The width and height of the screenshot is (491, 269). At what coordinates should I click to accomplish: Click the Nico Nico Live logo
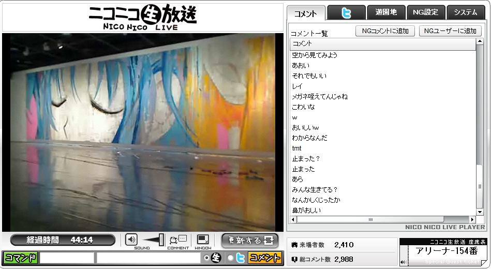(143, 17)
